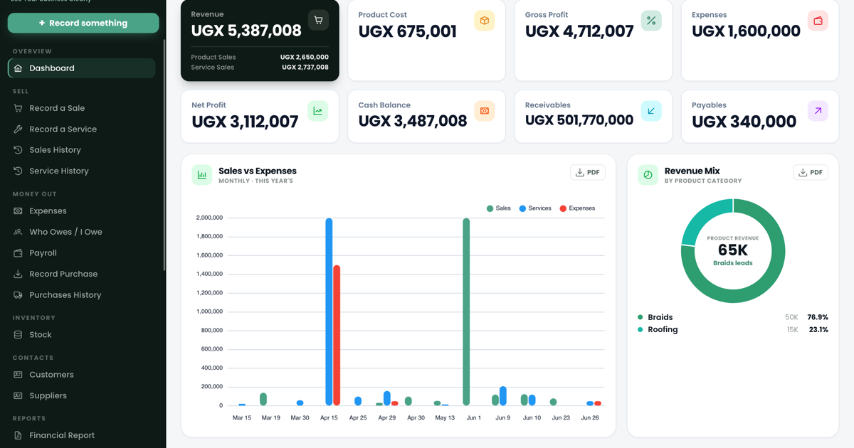The height and width of the screenshot is (448, 854).
Task: Click the cart icon beside Record a Sale
Action: coord(19,108)
